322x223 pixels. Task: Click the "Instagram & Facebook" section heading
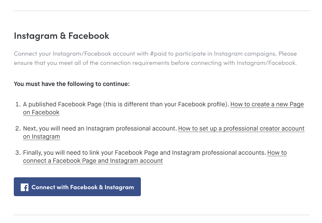click(x=61, y=36)
